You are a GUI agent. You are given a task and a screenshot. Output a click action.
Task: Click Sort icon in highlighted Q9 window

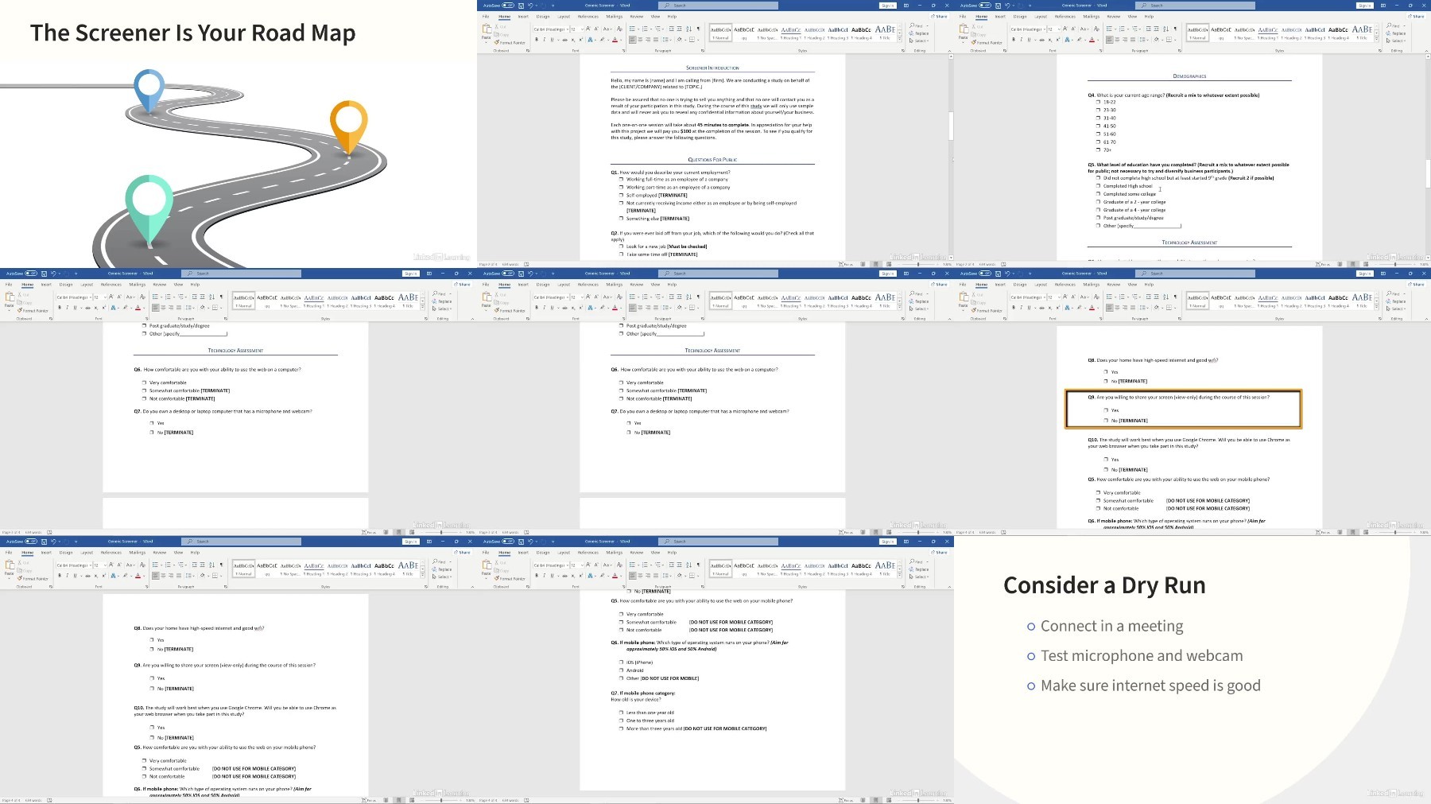point(1165,297)
